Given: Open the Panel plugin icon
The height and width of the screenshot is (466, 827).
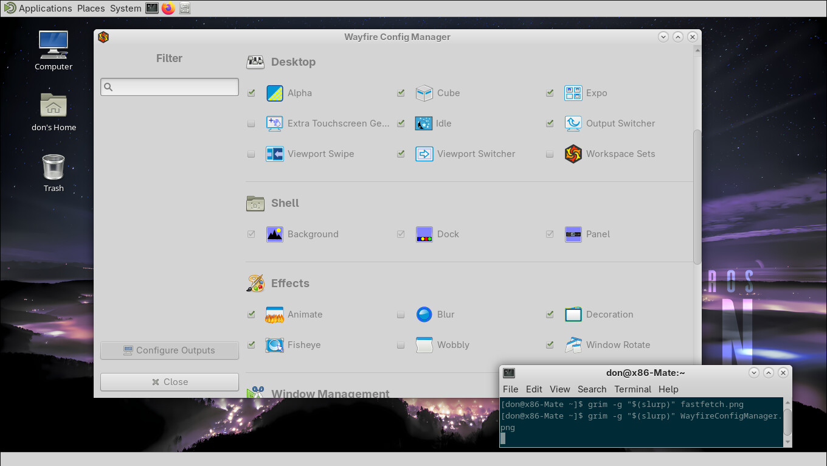Looking at the screenshot, I should tap(573, 234).
